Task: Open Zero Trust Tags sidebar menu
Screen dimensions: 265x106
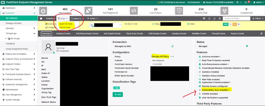Action: pyautogui.click(x=19, y=69)
